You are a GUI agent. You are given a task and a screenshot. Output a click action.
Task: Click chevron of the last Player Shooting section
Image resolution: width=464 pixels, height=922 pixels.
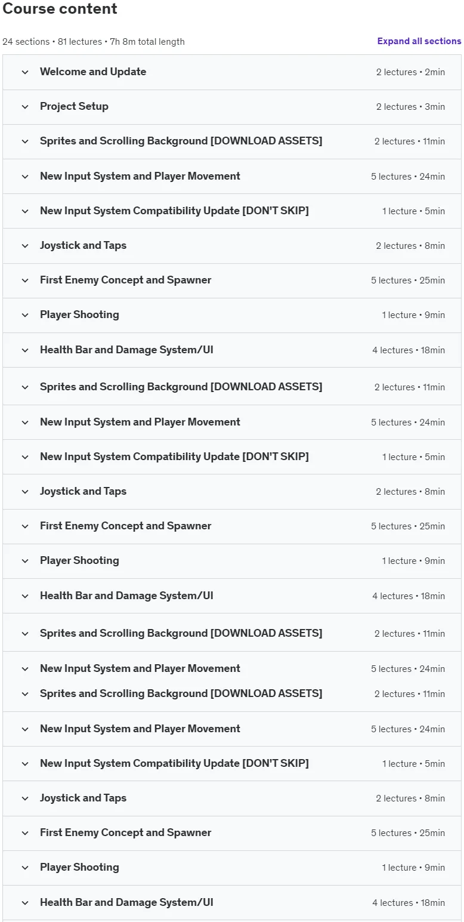25,868
